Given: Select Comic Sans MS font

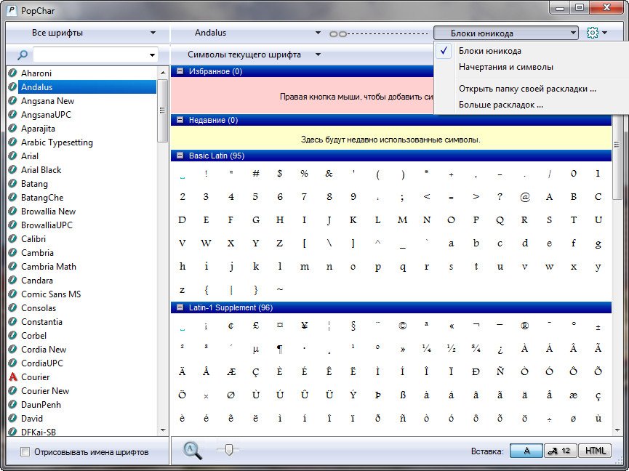Looking at the screenshot, I should pos(51,294).
